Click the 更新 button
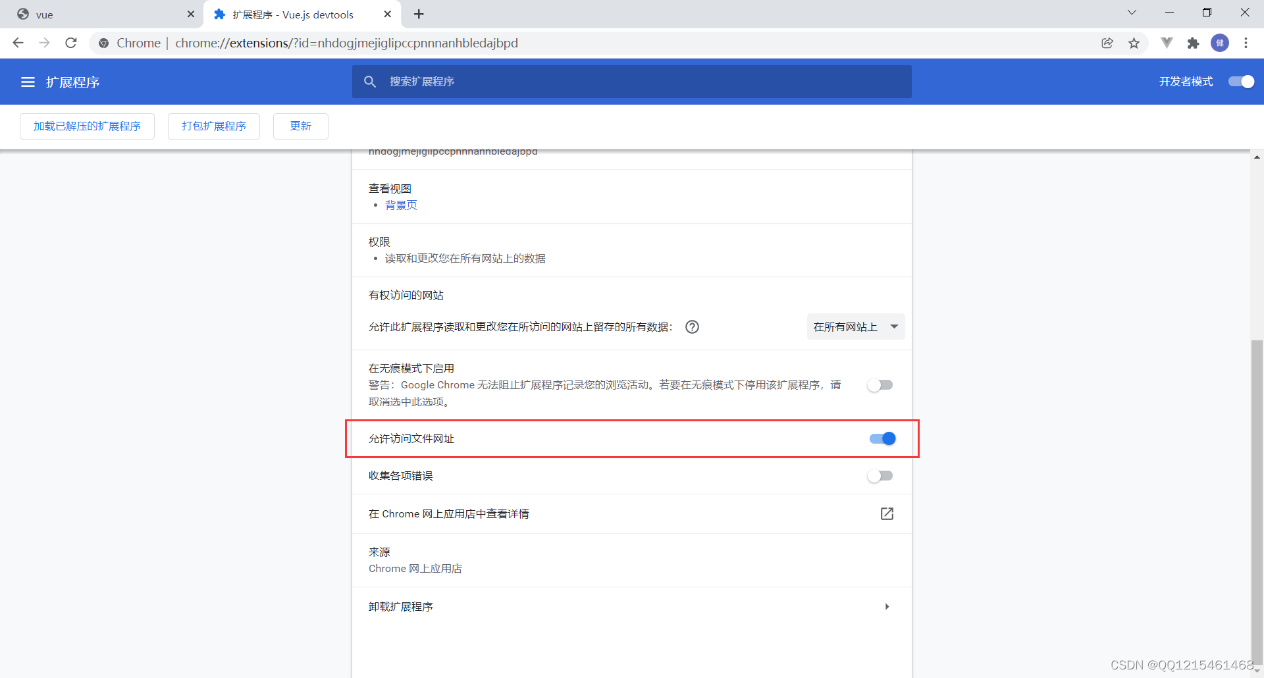The height and width of the screenshot is (678, 1264). (300, 126)
